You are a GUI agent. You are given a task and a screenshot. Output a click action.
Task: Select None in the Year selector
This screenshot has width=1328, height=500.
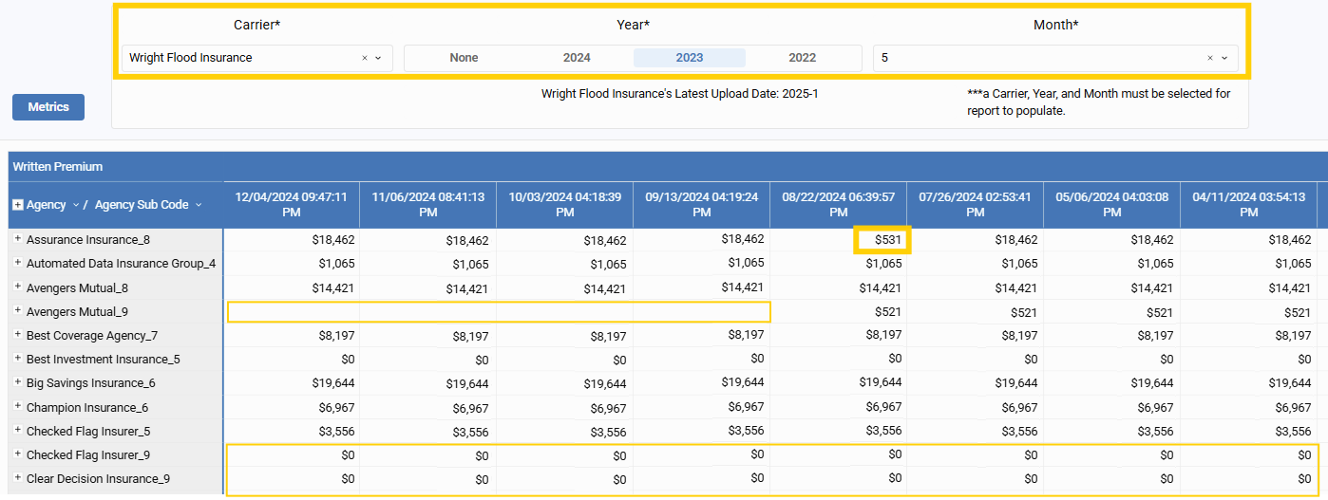[464, 58]
